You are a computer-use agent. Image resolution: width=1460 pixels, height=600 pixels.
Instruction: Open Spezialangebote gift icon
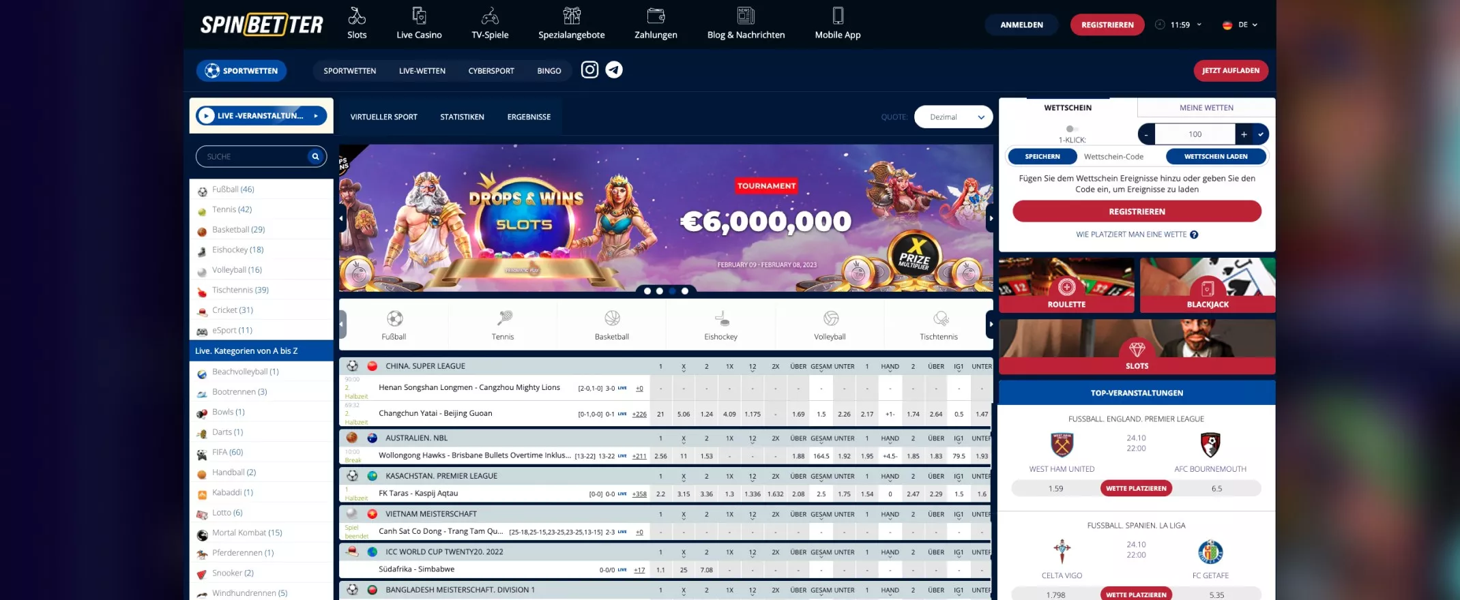(x=572, y=15)
